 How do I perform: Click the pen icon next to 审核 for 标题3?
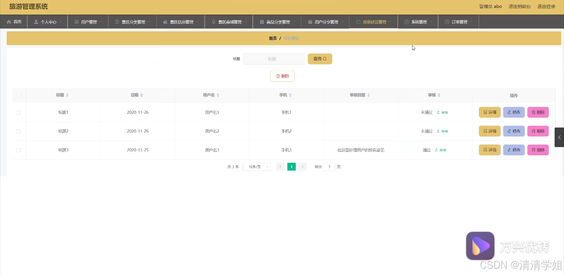[x=436, y=150]
